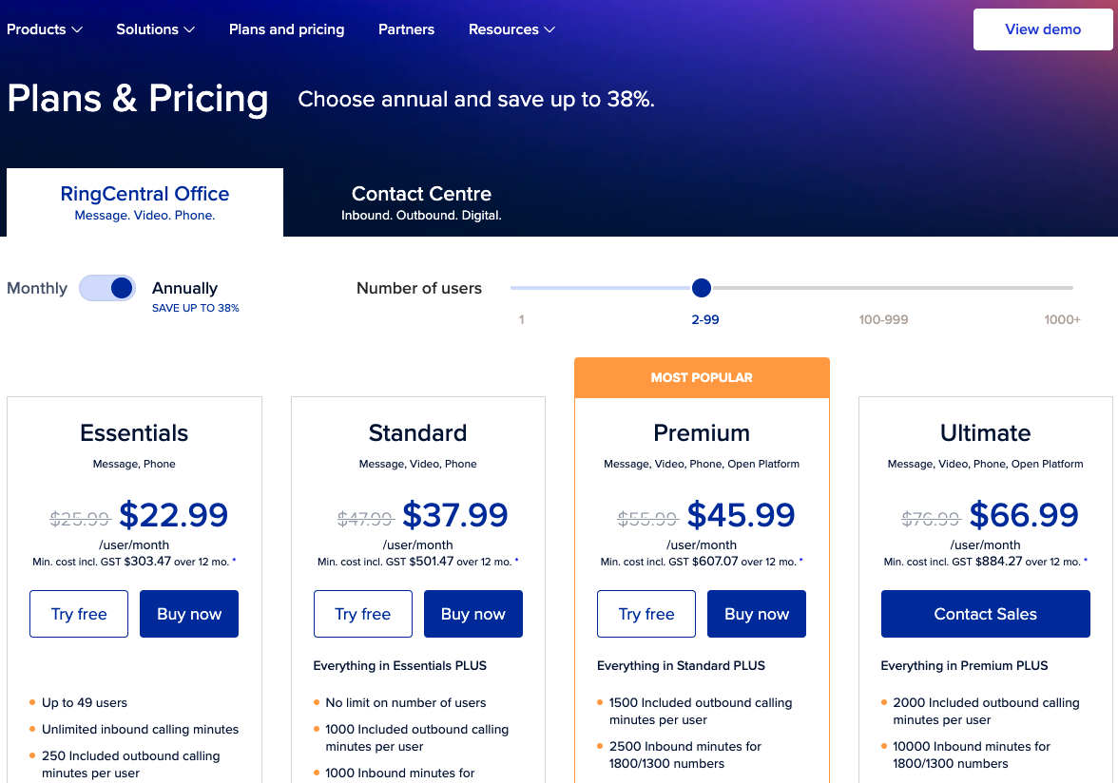The height and width of the screenshot is (783, 1118).
Task: Open the Solutions dropdown menu
Action: pyautogui.click(x=156, y=29)
